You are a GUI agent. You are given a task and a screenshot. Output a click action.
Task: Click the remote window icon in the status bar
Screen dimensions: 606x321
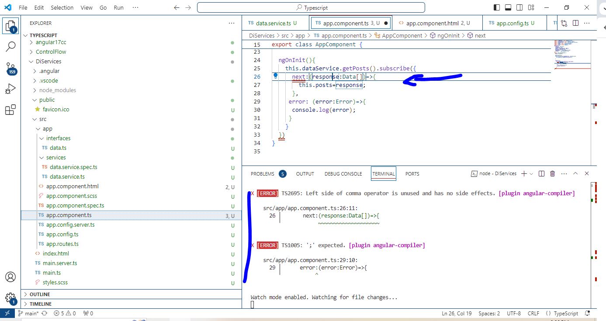pos(7,313)
